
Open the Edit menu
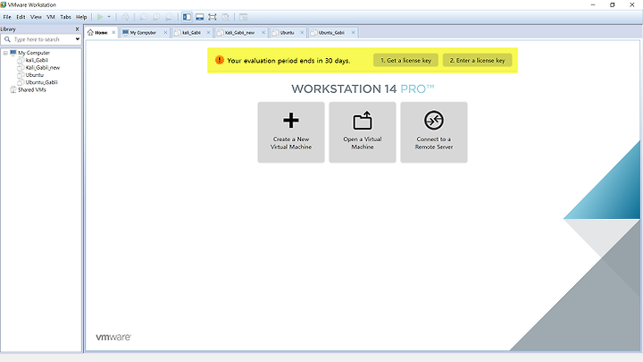pyautogui.click(x=21, y=17)
